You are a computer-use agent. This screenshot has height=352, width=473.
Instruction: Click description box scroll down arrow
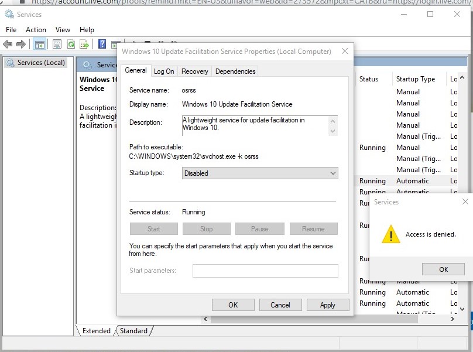click(333, 131)
